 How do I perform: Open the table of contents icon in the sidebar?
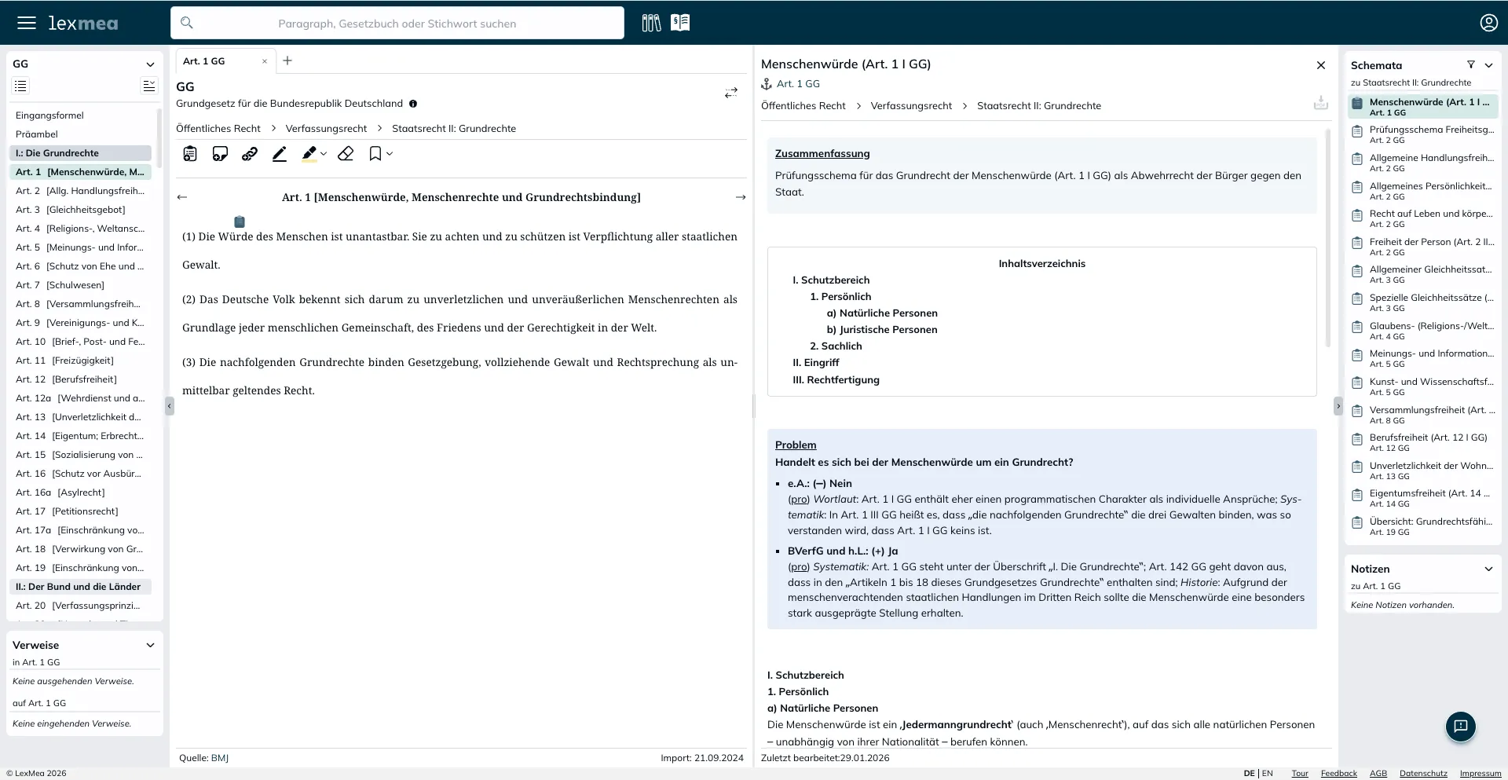pyautogui.click(x=20, y=86)
